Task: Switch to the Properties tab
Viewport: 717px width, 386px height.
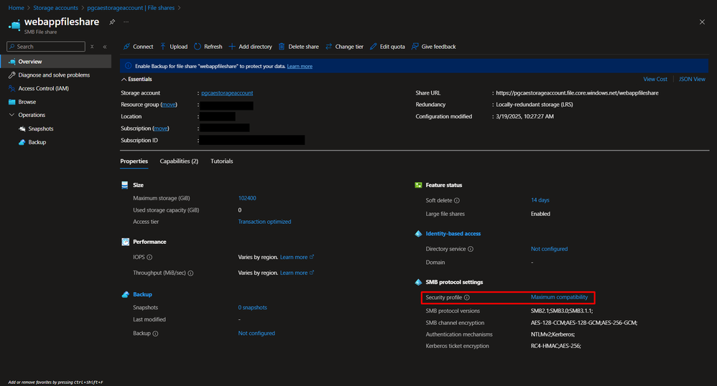Action: (x=134, y=161)
